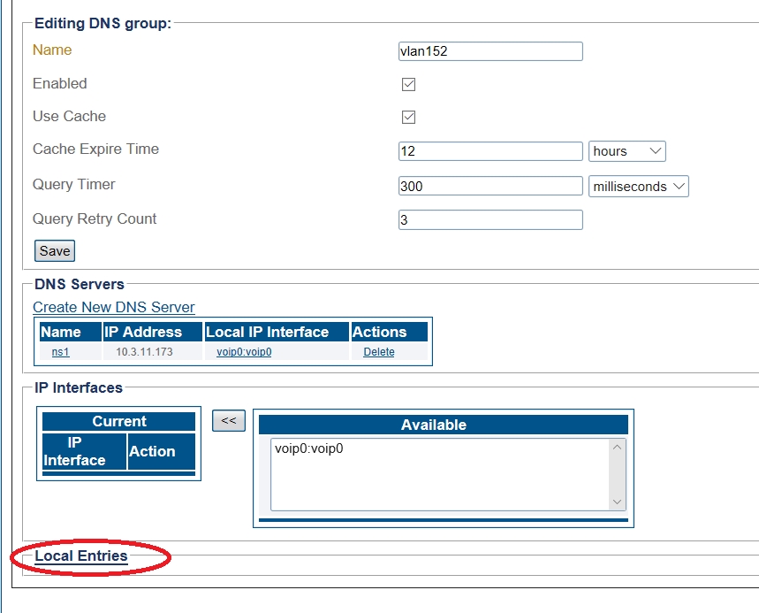Select voip0:voip0 in the Available list
Image resolution: width=759 pixels, height=613 pixels.
(309, 448)
